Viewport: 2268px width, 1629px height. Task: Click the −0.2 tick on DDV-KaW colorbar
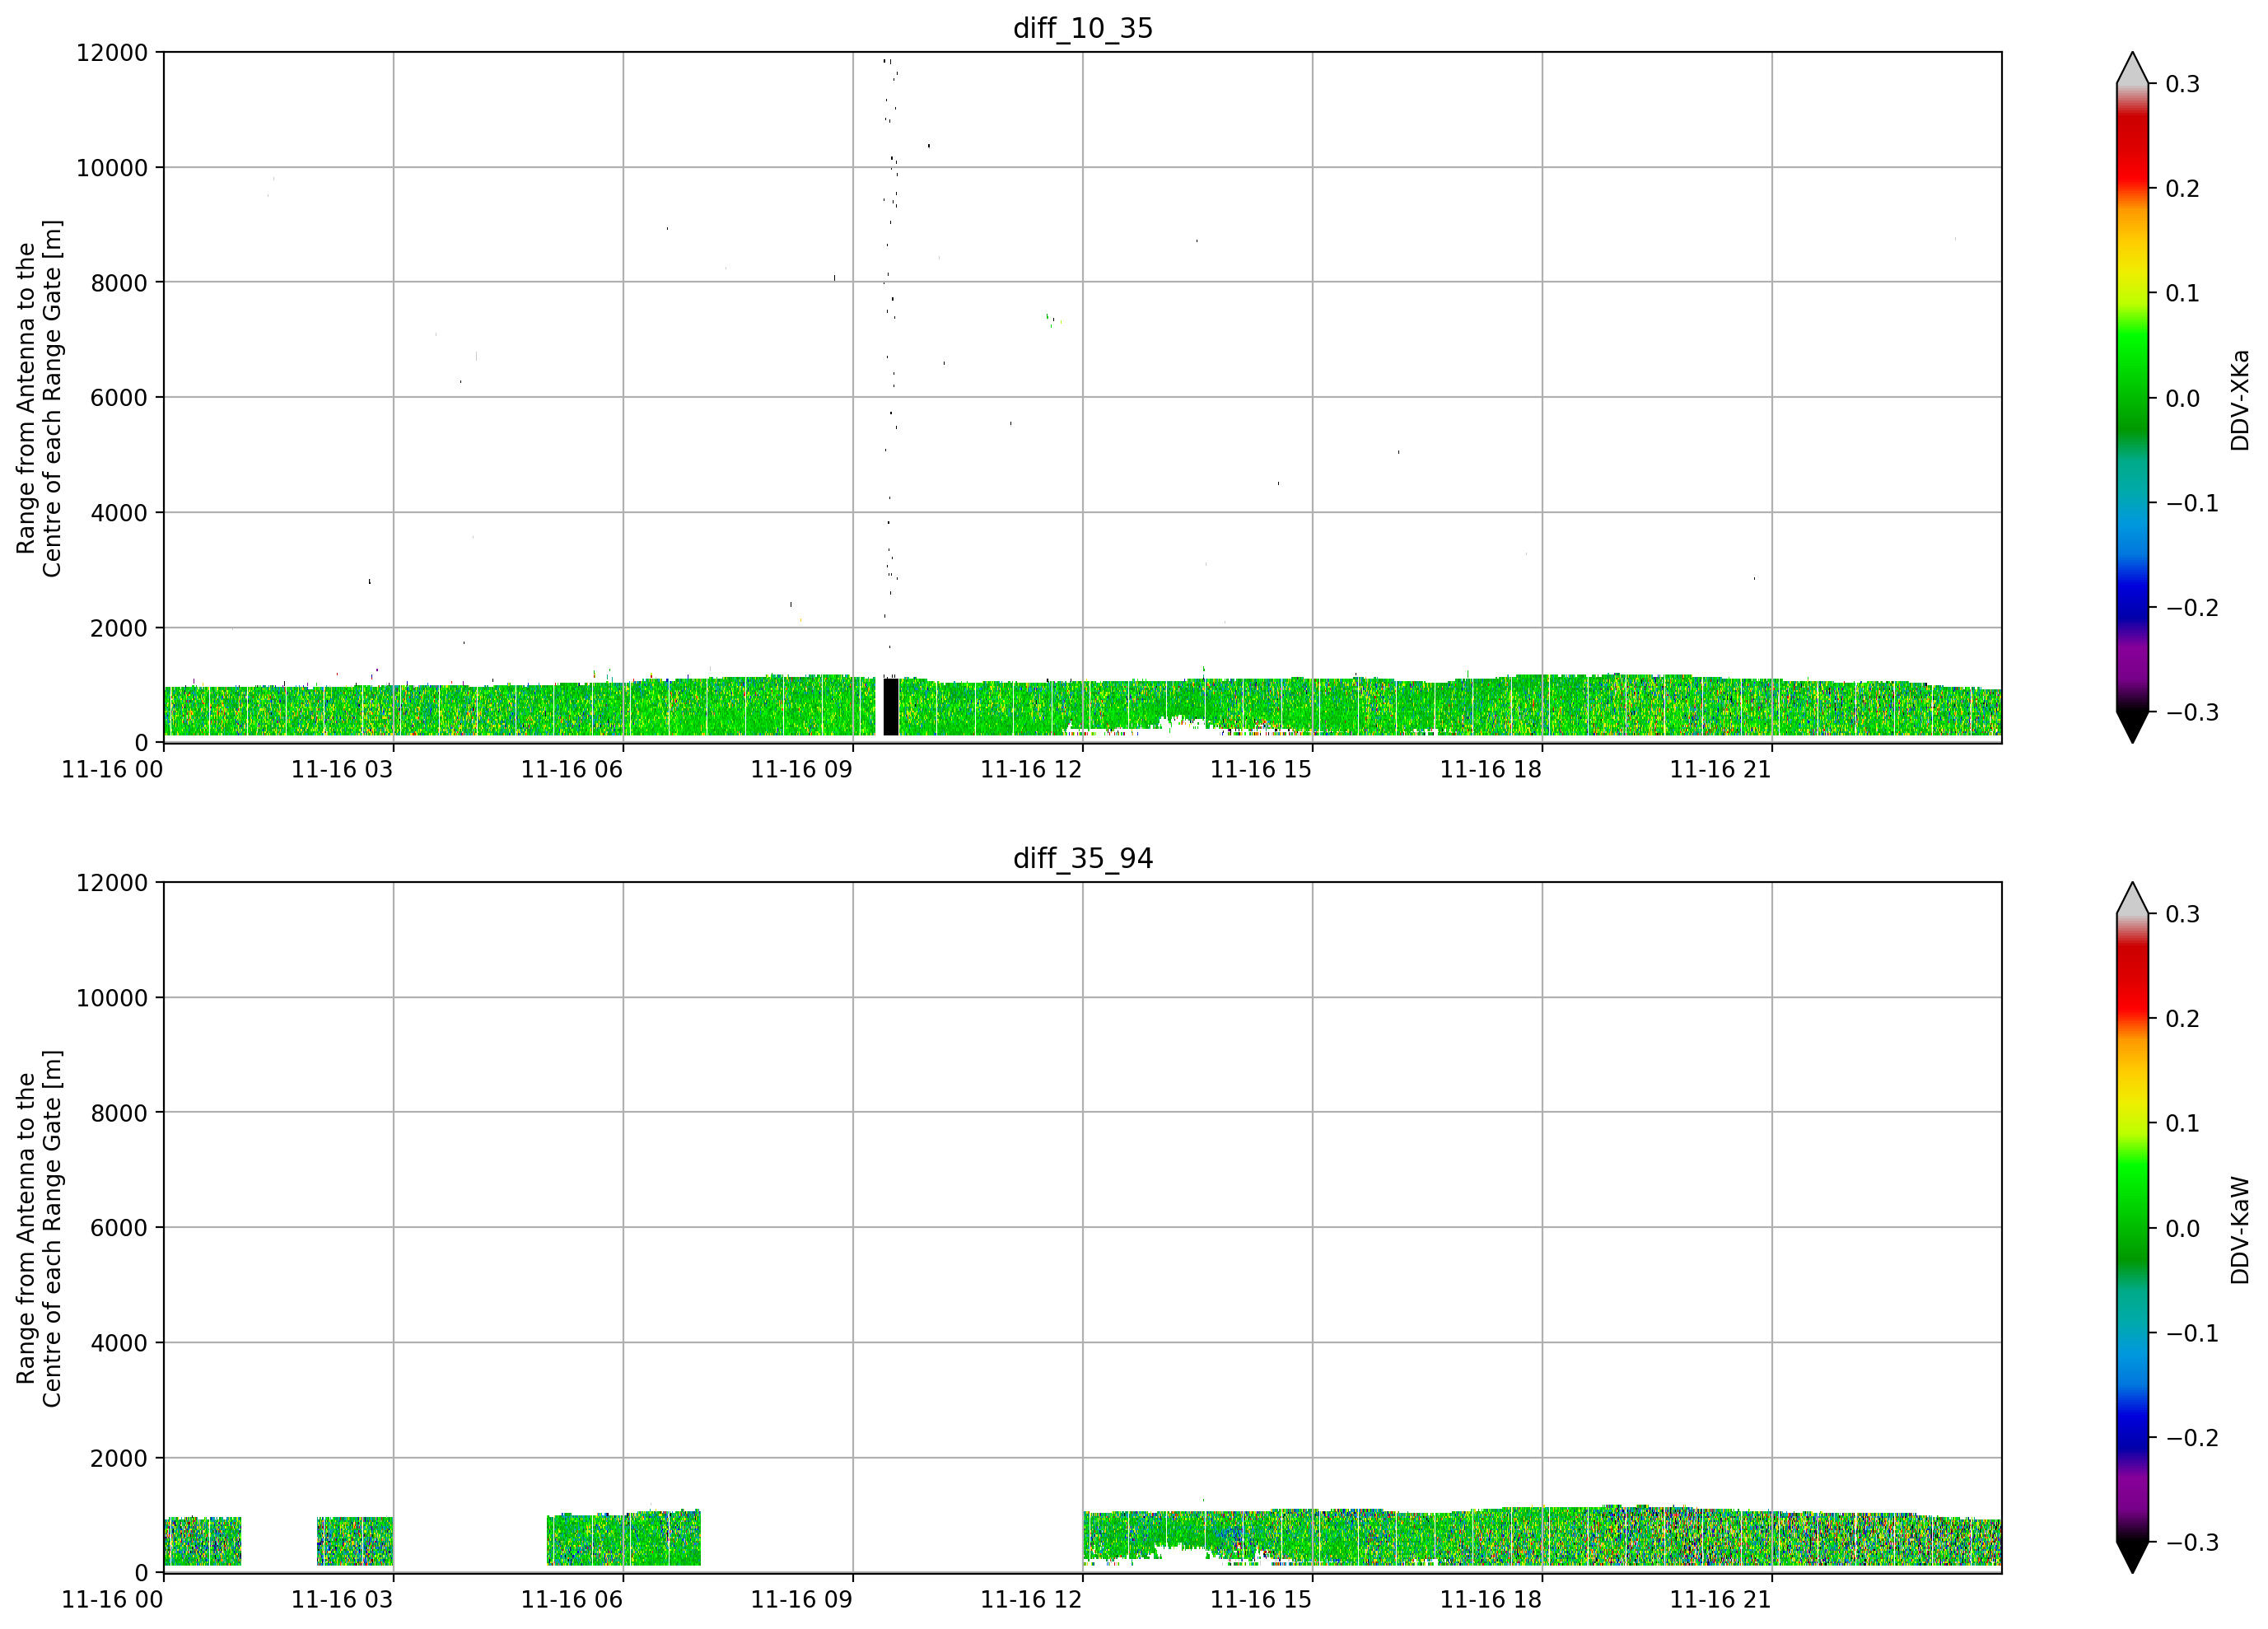coord(2192,1438)
